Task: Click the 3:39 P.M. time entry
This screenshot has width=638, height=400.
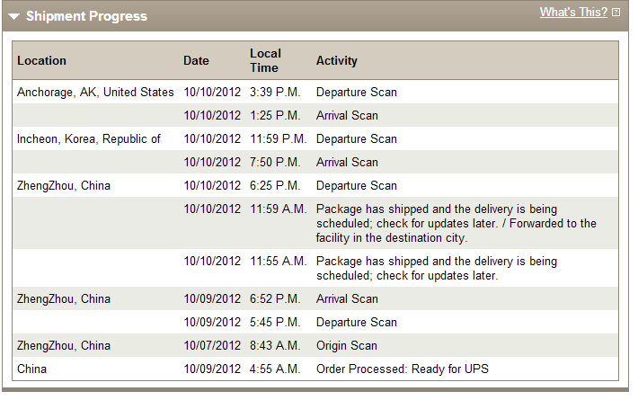Action: click(275, 92)
